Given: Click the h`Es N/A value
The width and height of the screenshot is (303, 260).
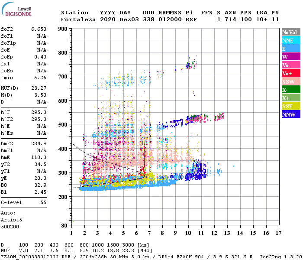Looking at the screenshot, I should tap(42, 133).
